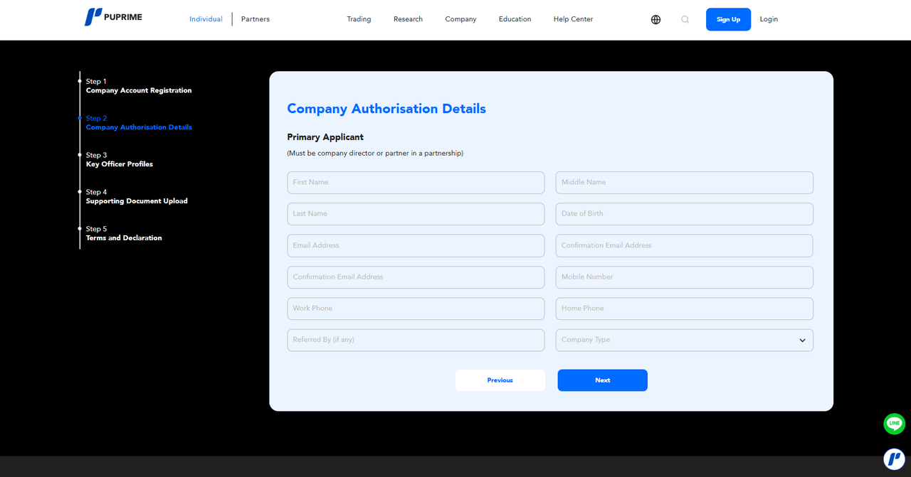Viewport: 911px width, 477px height.
Task: Open the PU Prime floating chat widget
Action: click(x=894, y=459)
